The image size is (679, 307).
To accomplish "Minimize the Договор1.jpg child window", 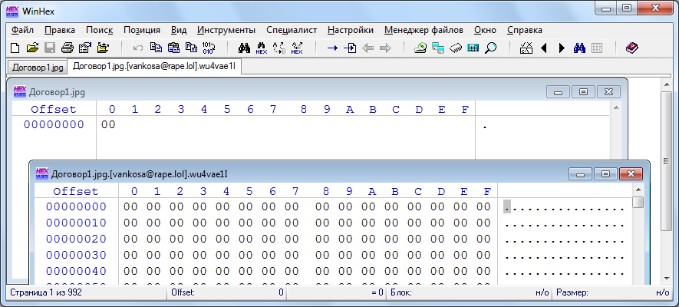I will click(559, 92).
